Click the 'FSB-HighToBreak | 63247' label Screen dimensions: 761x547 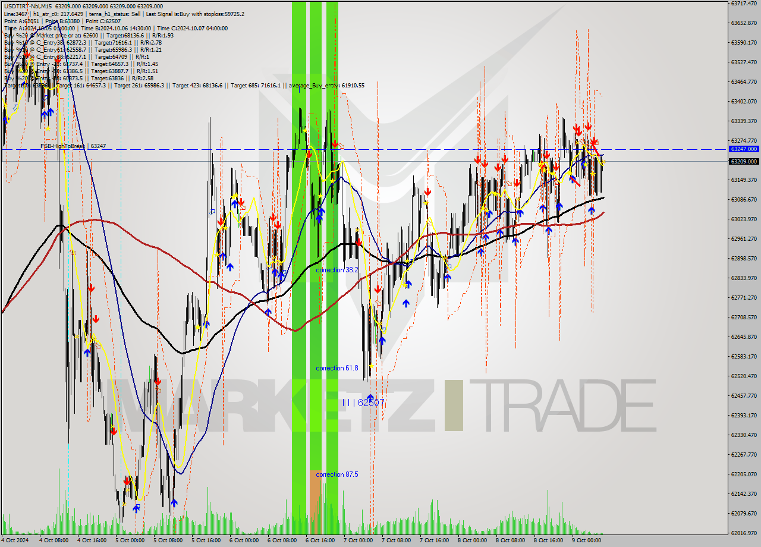coord(73,146)
